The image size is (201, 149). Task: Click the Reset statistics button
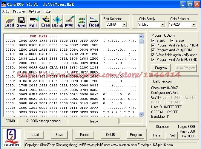point(157,135)
